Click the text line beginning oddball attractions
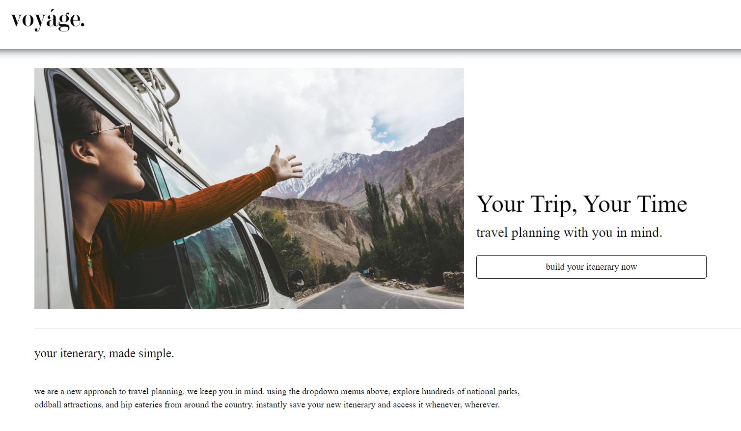The width and height of the screenshot is (741, 431). [x=267, y=405]
